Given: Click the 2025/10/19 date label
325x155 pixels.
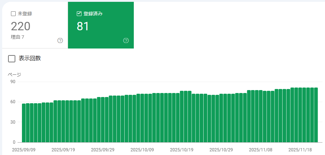Looking at the screenshot, I should pyautogui.click(x=182, y=150).
